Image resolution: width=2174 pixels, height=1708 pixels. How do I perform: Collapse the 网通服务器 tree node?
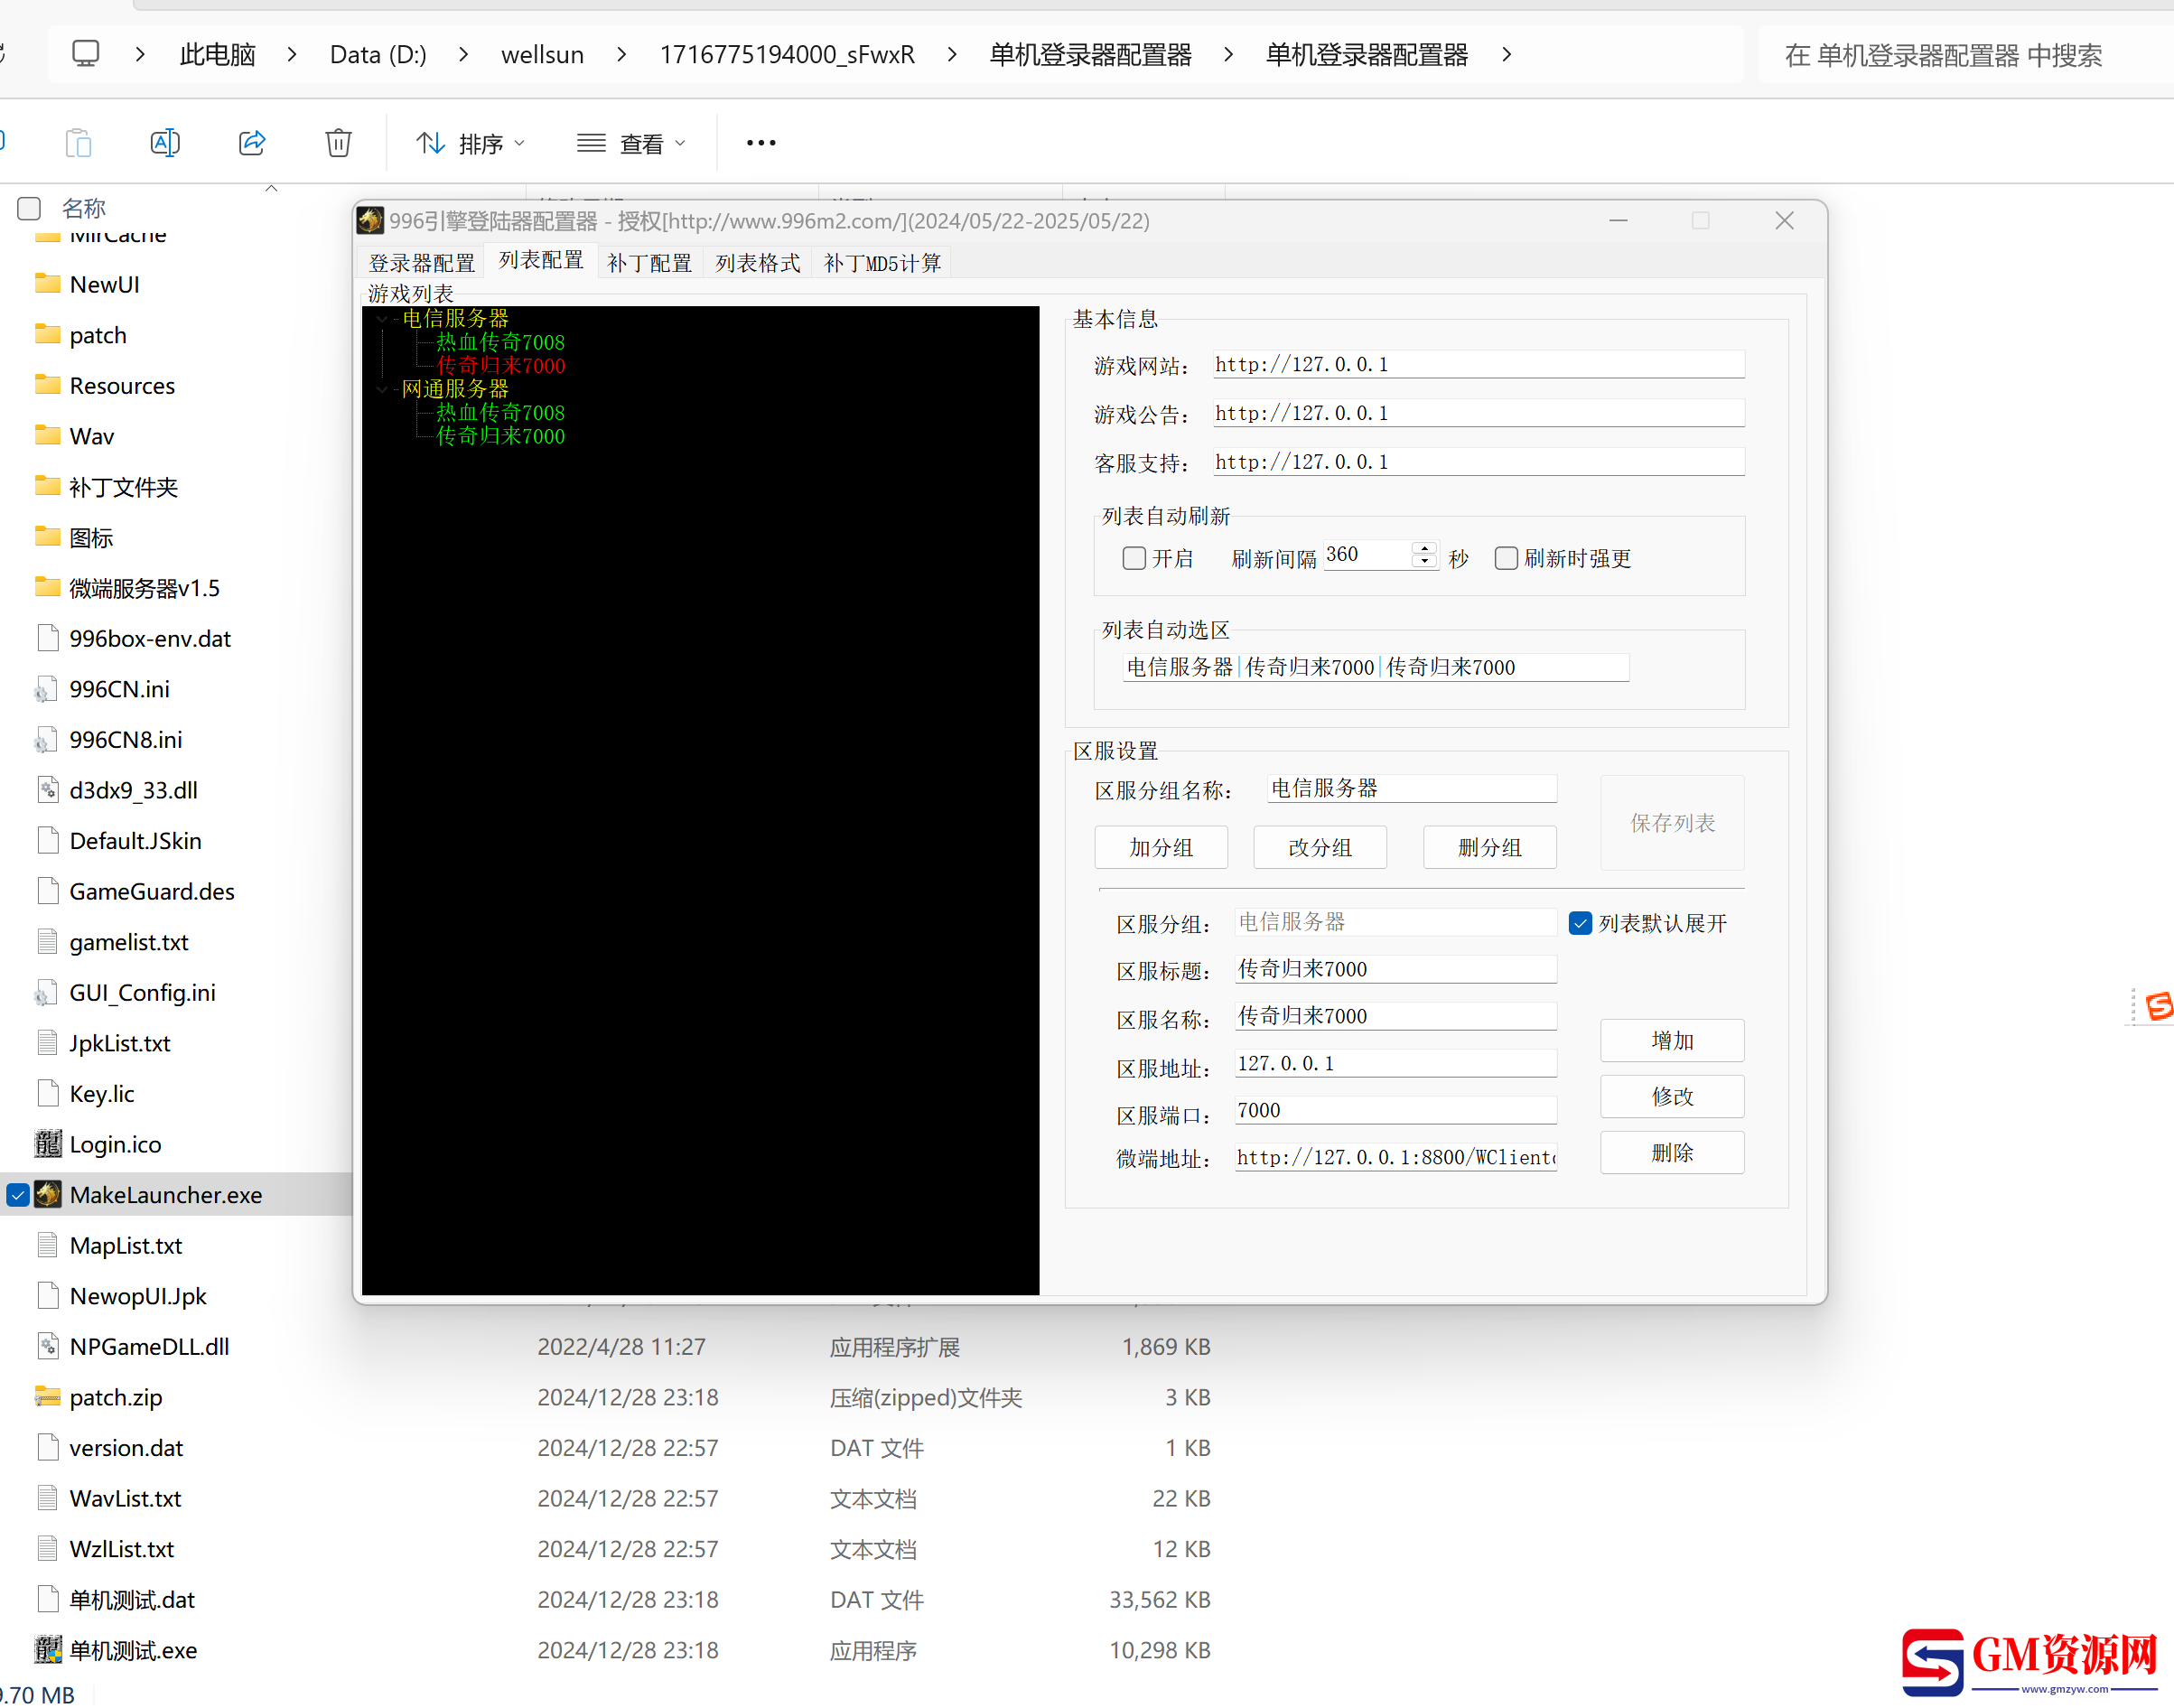pyautogui.click(x=383, y=388)
